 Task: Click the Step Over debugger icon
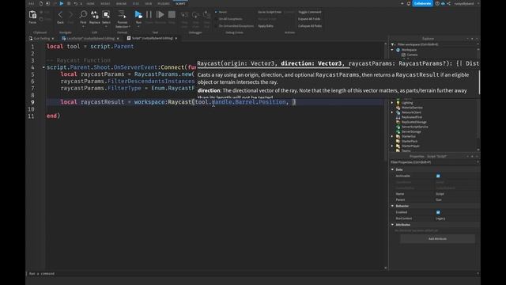[195, 15]
